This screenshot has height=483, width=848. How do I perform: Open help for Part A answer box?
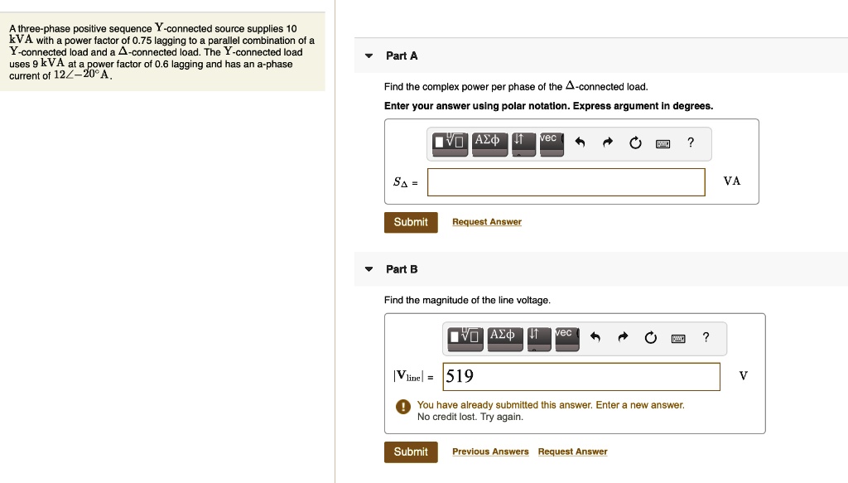pos(691,142)
